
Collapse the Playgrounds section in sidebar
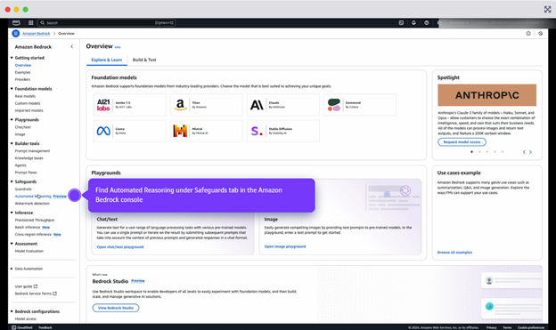coord(12,120)
